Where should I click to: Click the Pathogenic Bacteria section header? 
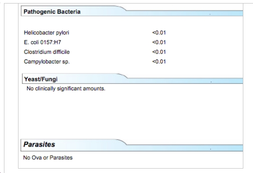click(52, 11)
